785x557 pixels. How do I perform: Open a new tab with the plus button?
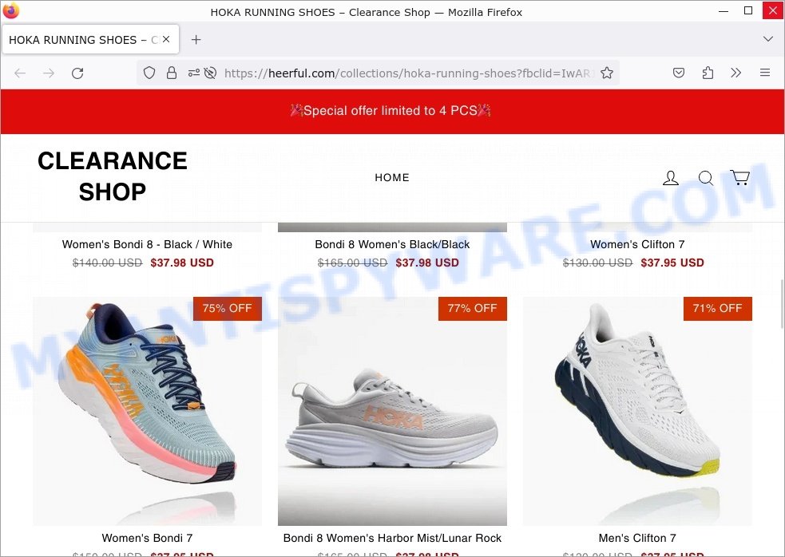click(196, 40)
